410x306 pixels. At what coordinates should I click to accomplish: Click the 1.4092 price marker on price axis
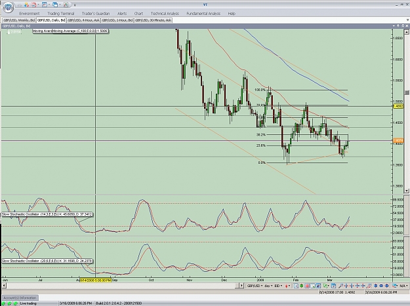tap(398, 106)
